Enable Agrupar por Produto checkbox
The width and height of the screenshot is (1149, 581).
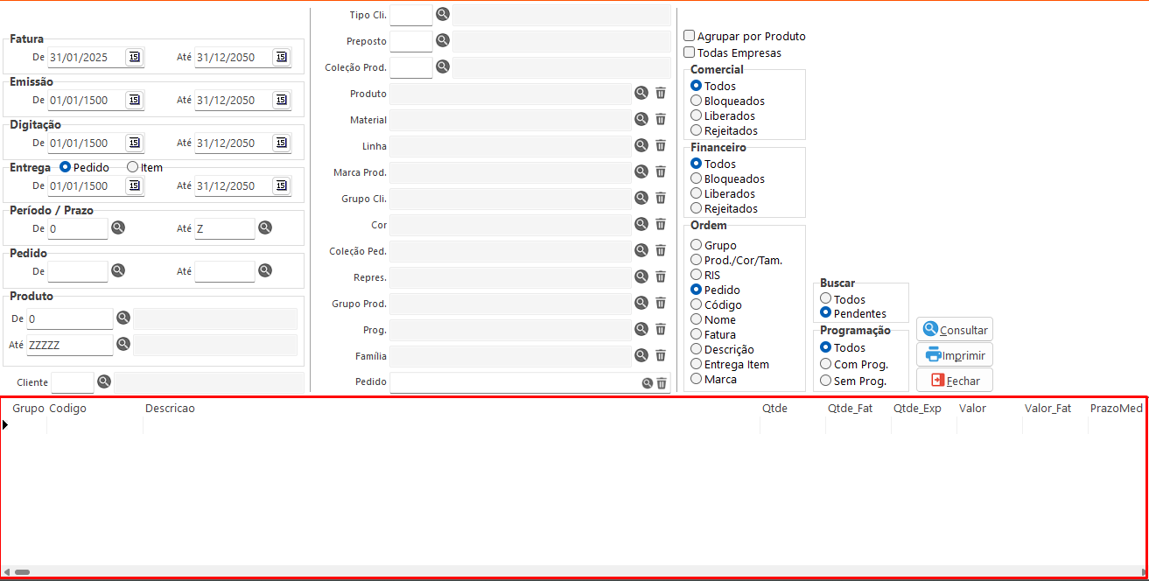click(x=690, y=36)
